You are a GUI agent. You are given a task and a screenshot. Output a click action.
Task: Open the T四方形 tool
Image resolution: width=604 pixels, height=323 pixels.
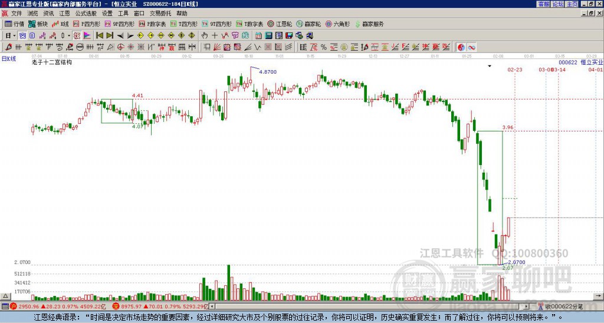[x=184, y=24]
